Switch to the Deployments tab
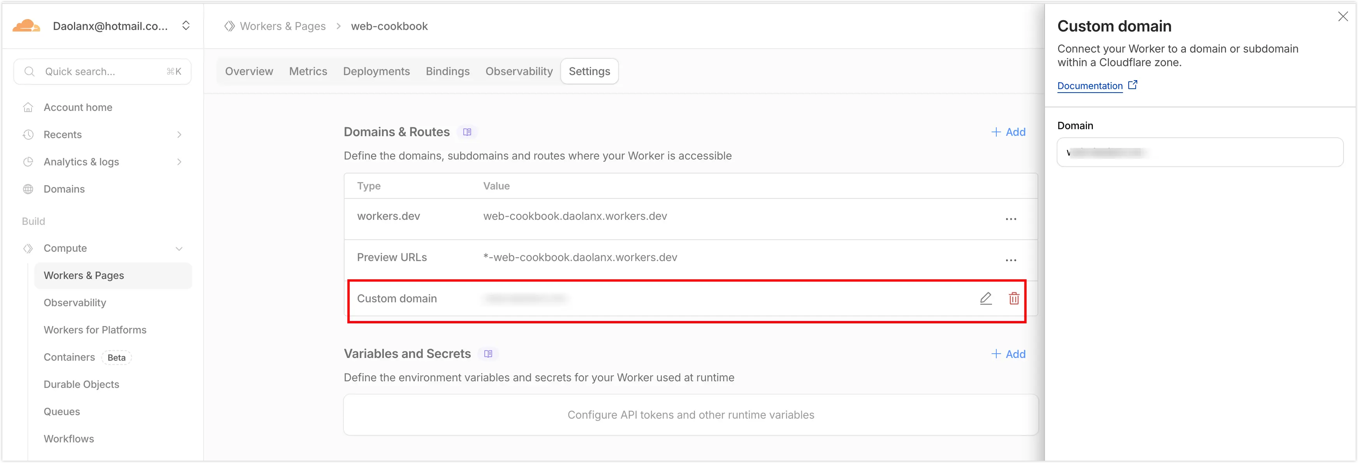This screenshot has height=463, width=1358. click(376, 71)
